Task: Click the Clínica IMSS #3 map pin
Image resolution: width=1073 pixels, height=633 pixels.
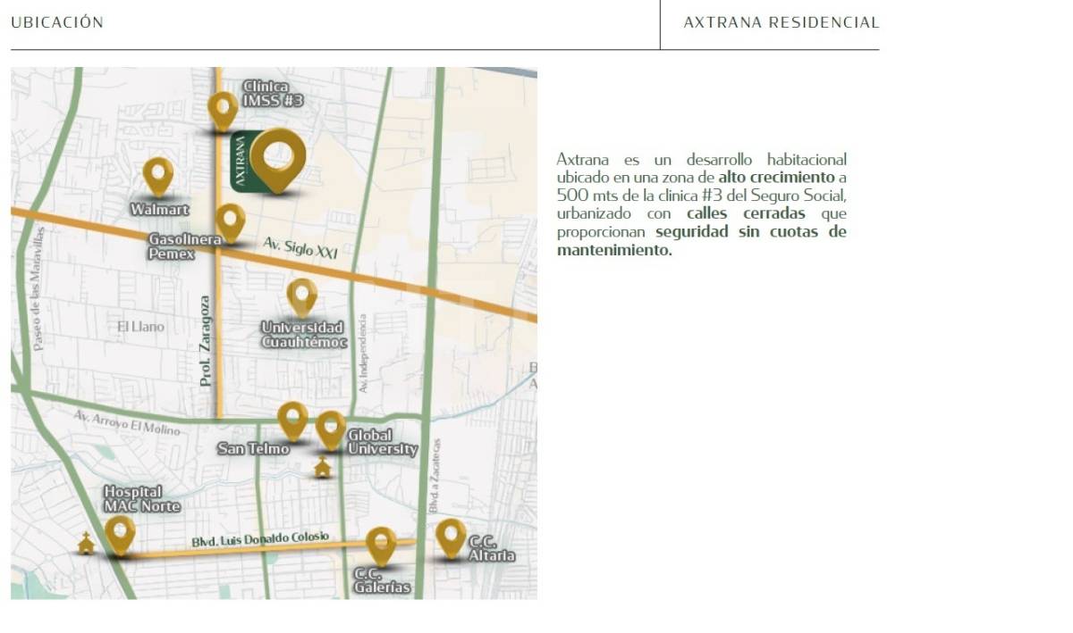Action: [x=223, y=108]
